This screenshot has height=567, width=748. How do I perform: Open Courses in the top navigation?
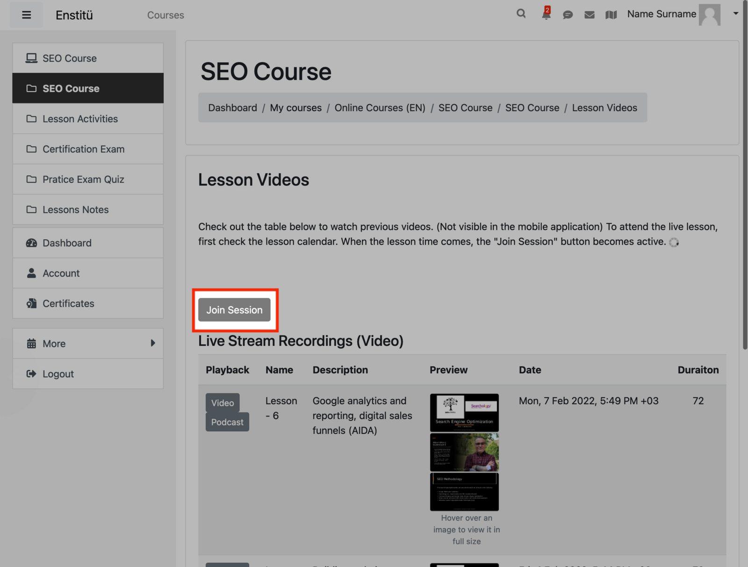[165, 15]
